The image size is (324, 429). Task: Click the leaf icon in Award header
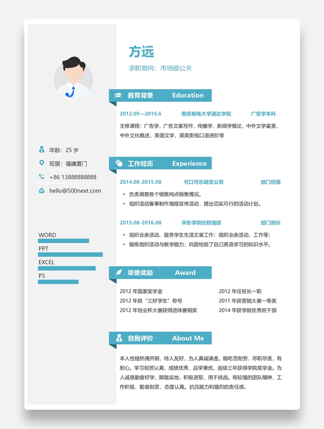(x=119, y=273)
